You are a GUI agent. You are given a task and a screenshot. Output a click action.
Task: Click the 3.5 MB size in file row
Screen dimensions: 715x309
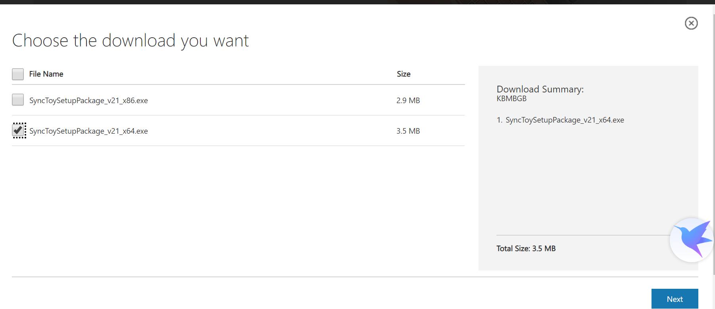click(408, 131)
